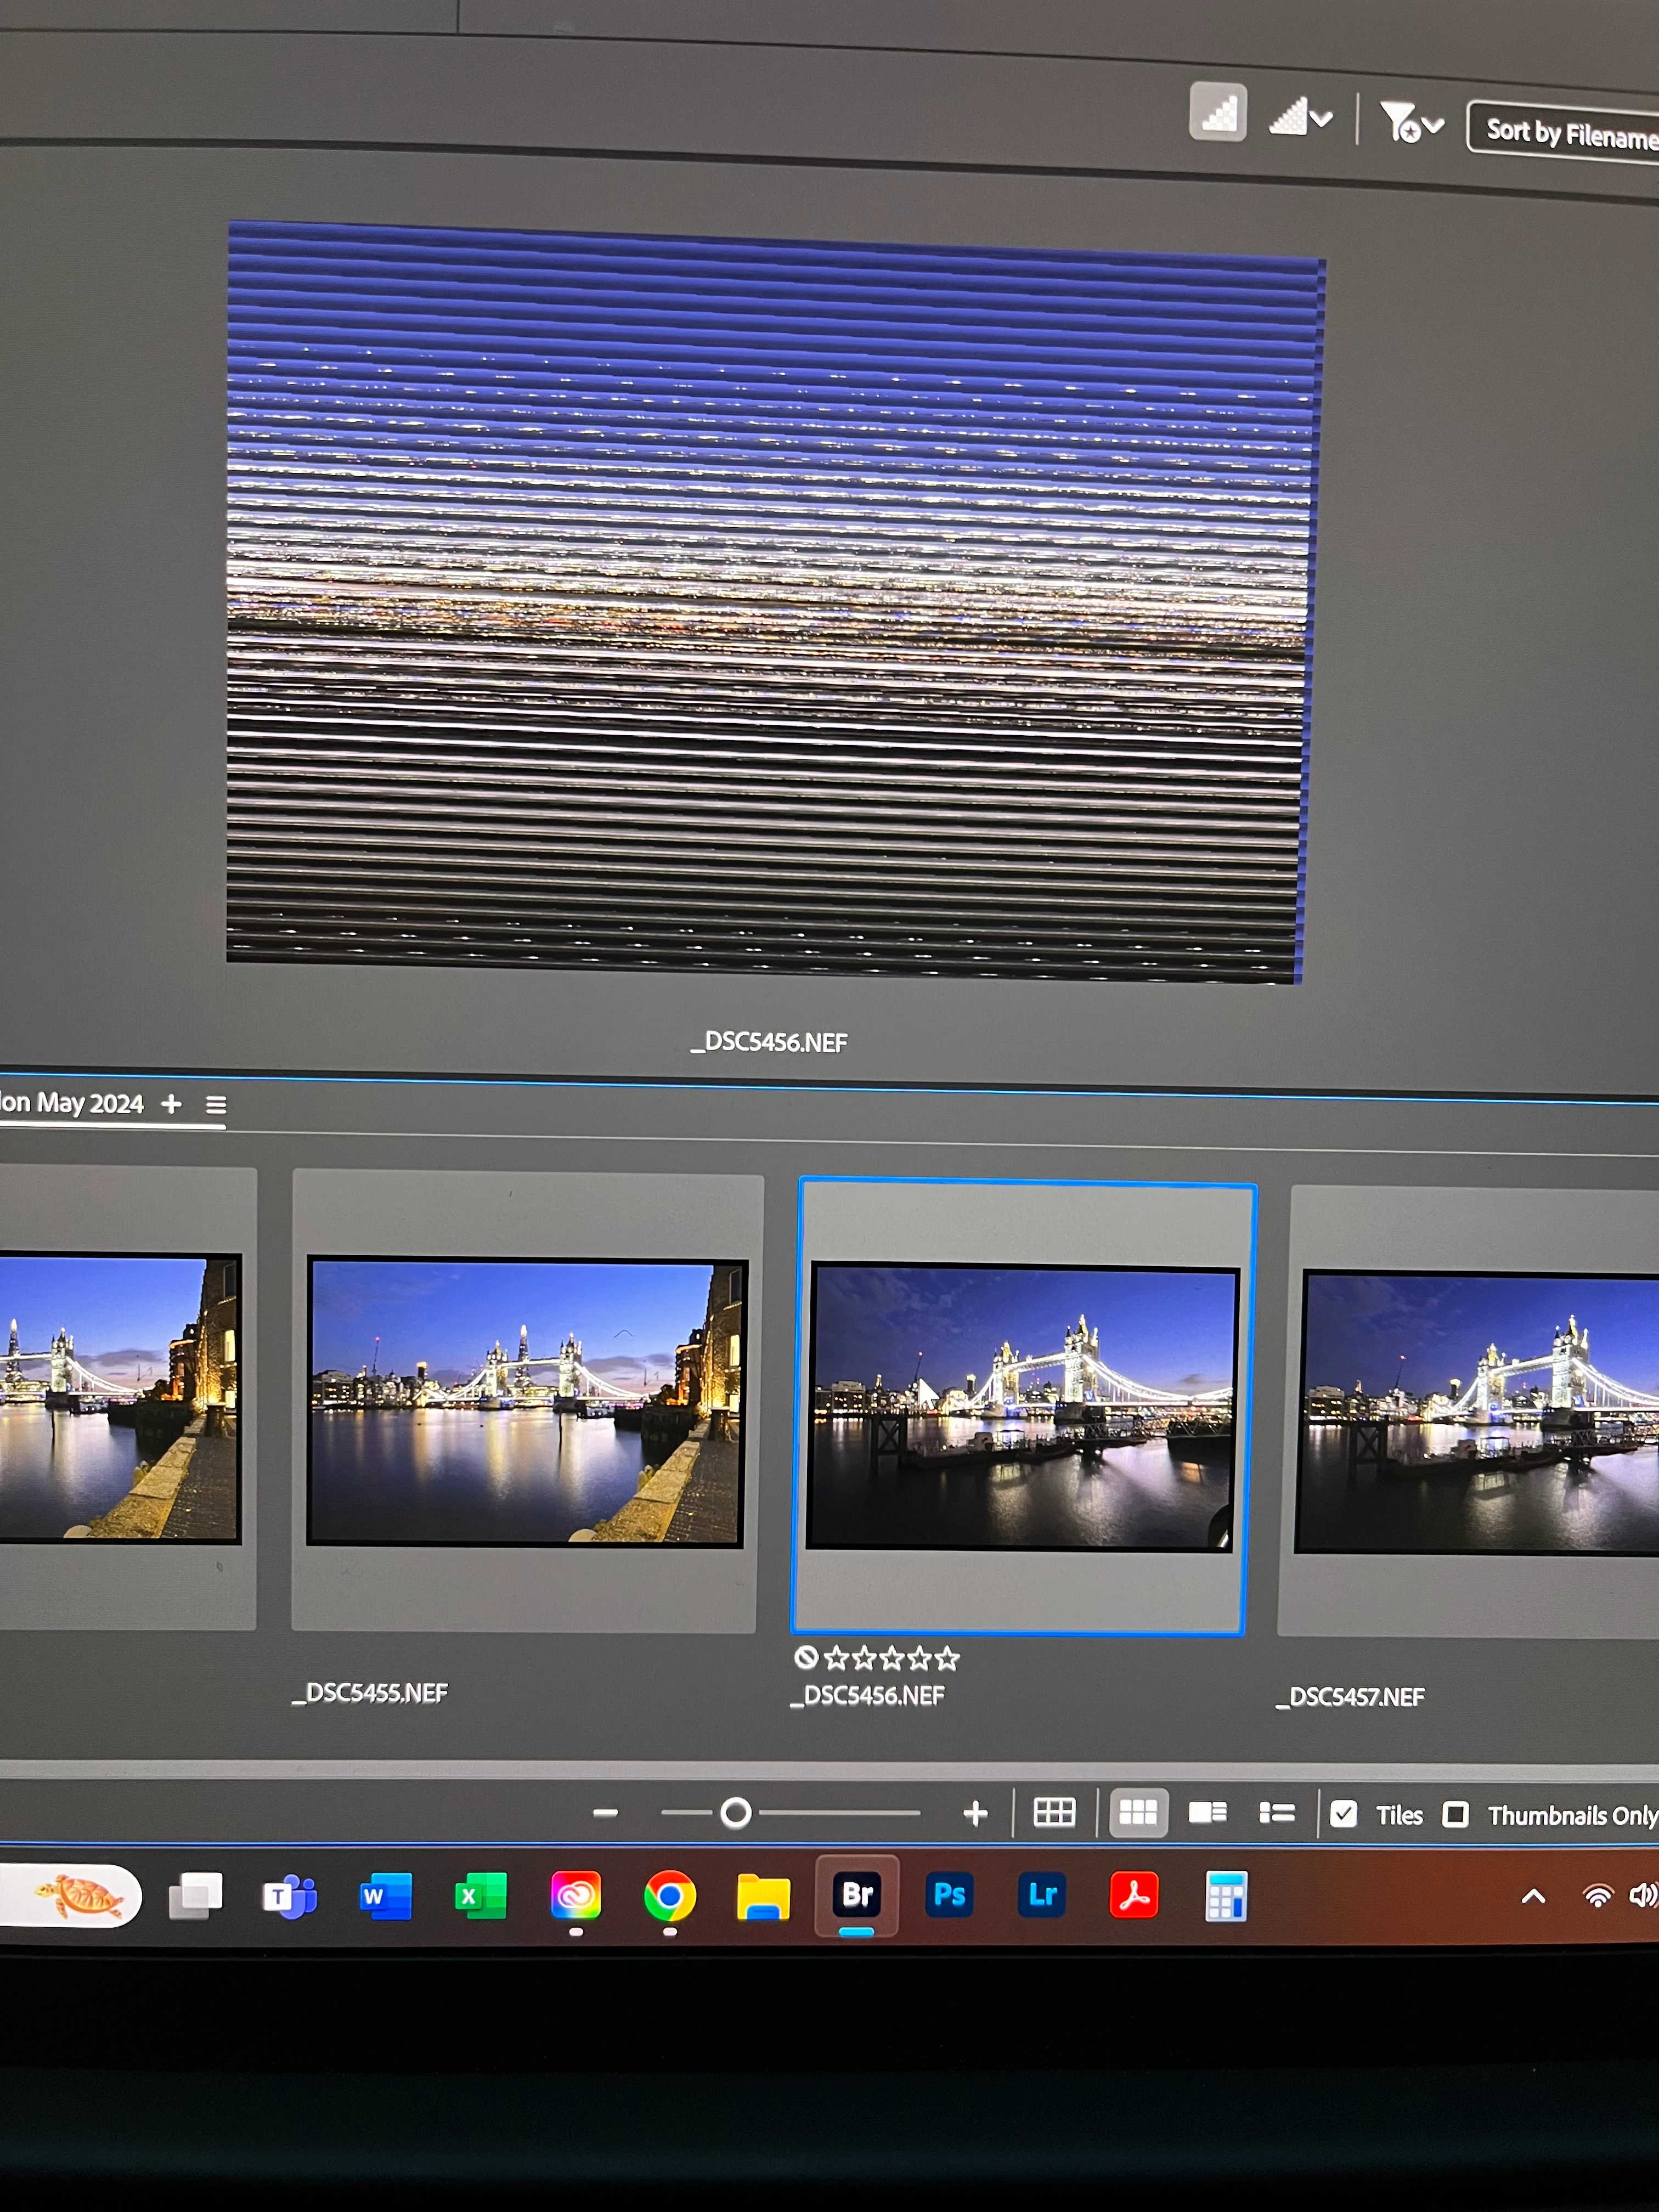Screen dimensions: 1659x2212
Task: Lock thumbnail grid view icon
Action: [x=1054, y=1812]
